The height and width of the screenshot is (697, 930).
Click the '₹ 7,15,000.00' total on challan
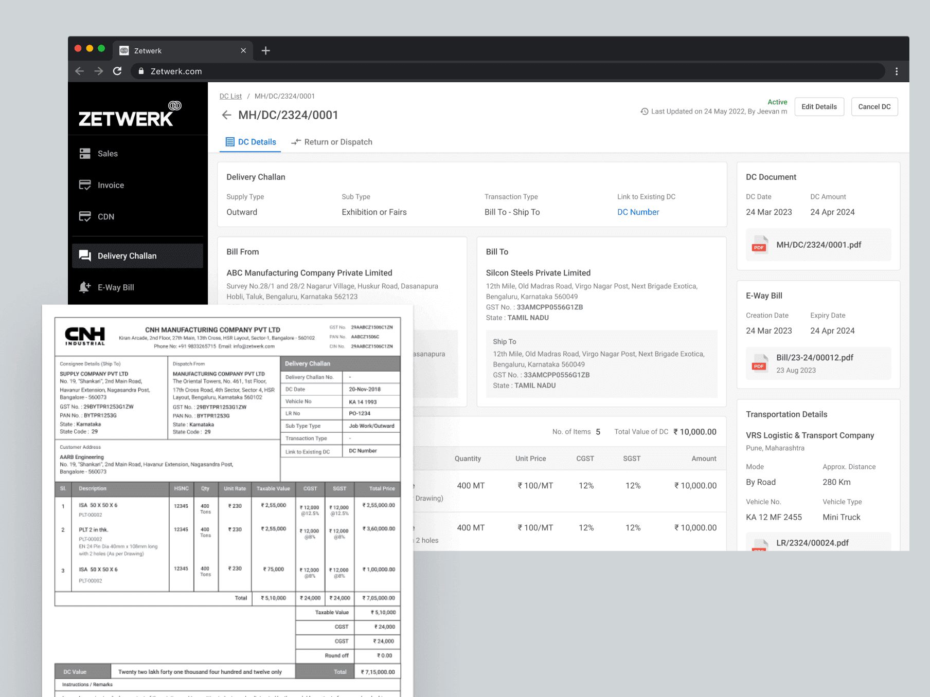click(378, 672)
